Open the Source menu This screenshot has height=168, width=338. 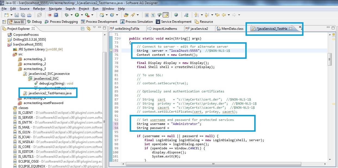click(24, 8)
